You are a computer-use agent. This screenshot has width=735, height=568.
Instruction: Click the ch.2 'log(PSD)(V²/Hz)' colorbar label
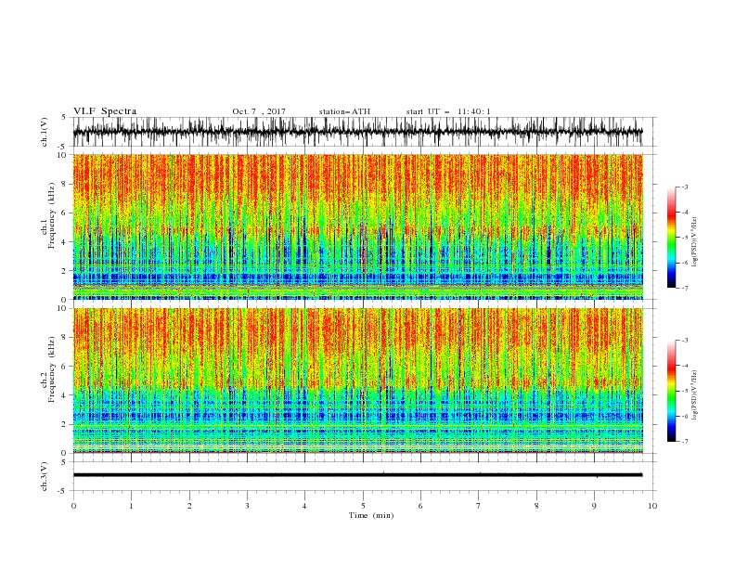click(695, 395)
